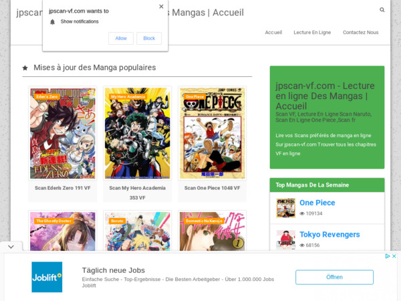
Task: Click the green jpscan-vf.com title heading
Action: coord(325,96)
